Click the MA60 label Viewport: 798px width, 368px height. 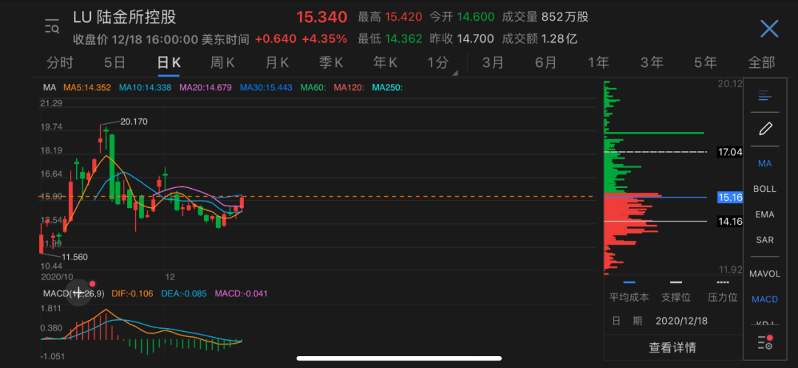click(313, 88)
